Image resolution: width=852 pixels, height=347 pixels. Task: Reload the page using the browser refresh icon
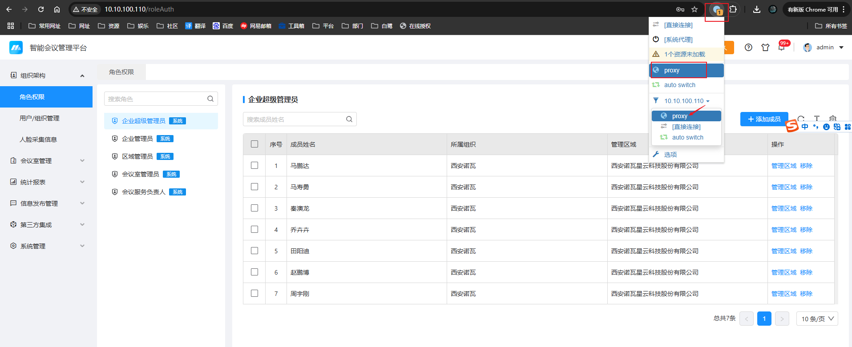pos(41,9)
